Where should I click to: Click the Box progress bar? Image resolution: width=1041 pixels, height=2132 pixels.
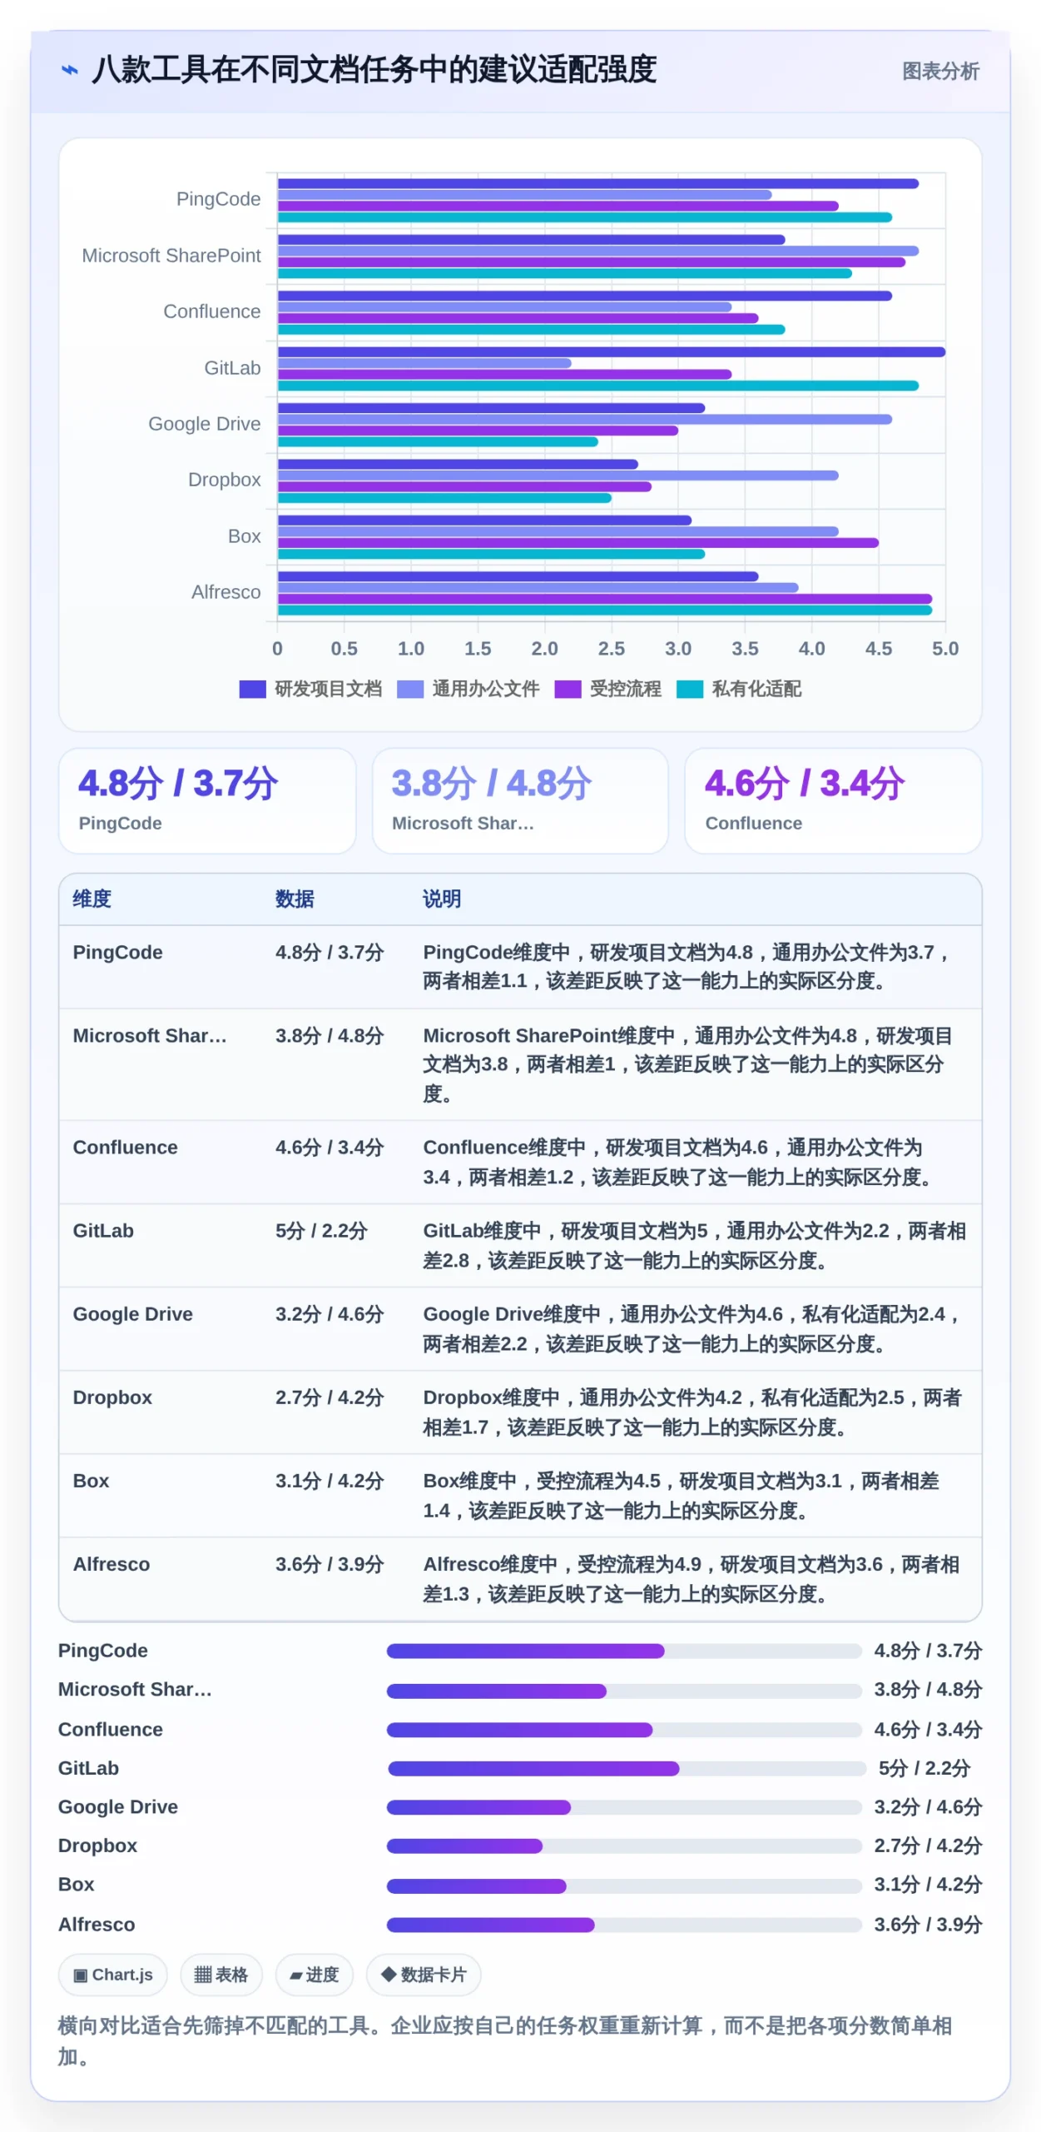624,1885
